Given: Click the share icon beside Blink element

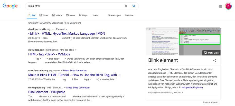Looking at the screenshot, I should (x=215, y=61).
